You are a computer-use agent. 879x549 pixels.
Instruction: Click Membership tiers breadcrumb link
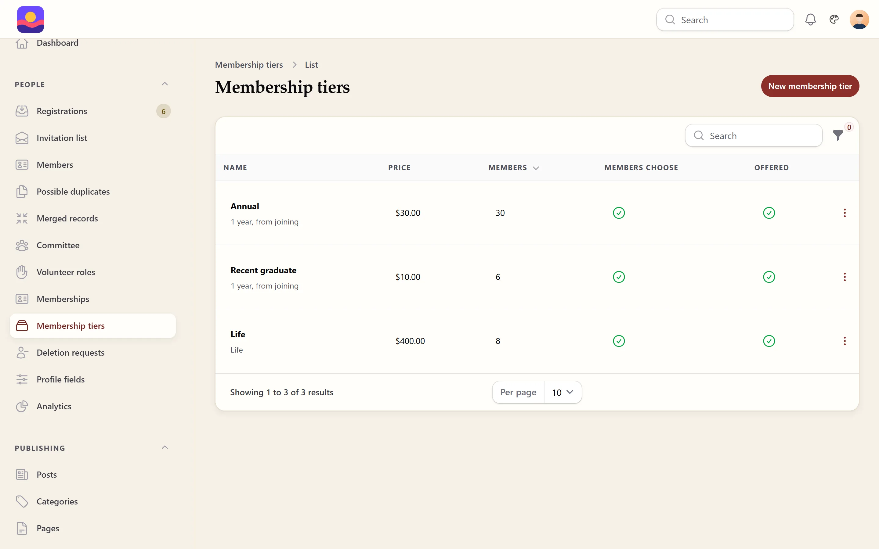(x=249, y=65)
